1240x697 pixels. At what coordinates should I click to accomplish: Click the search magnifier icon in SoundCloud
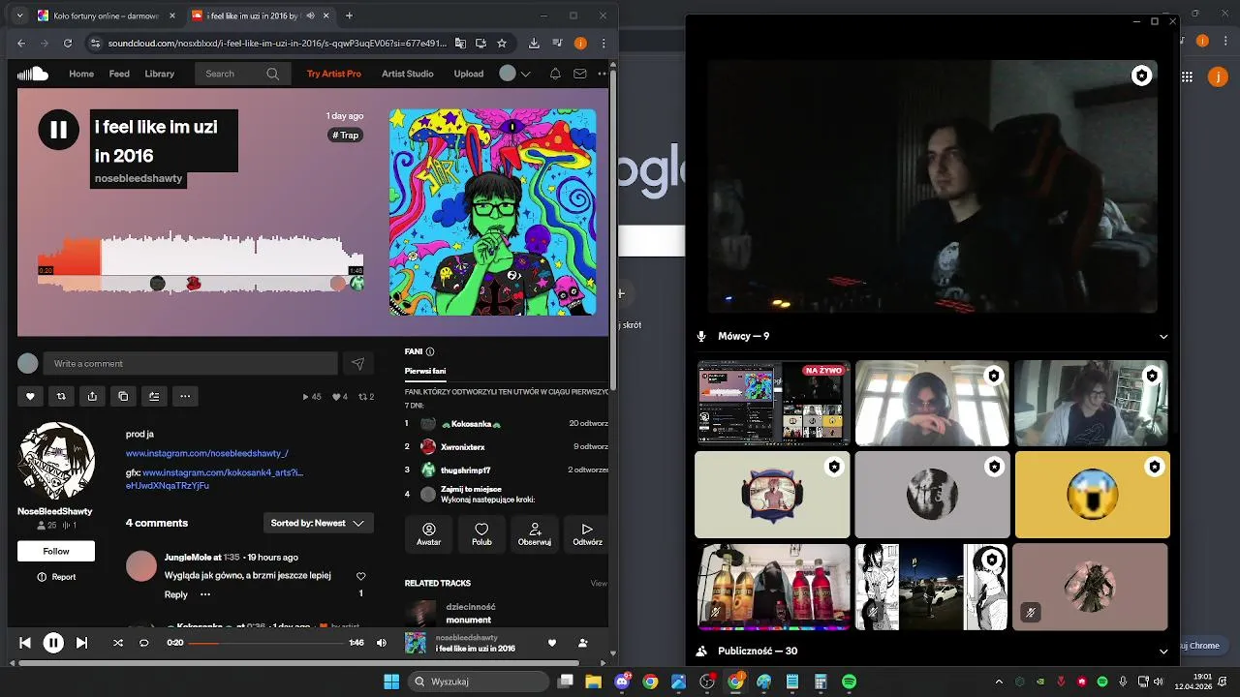[x=272, y=74]
